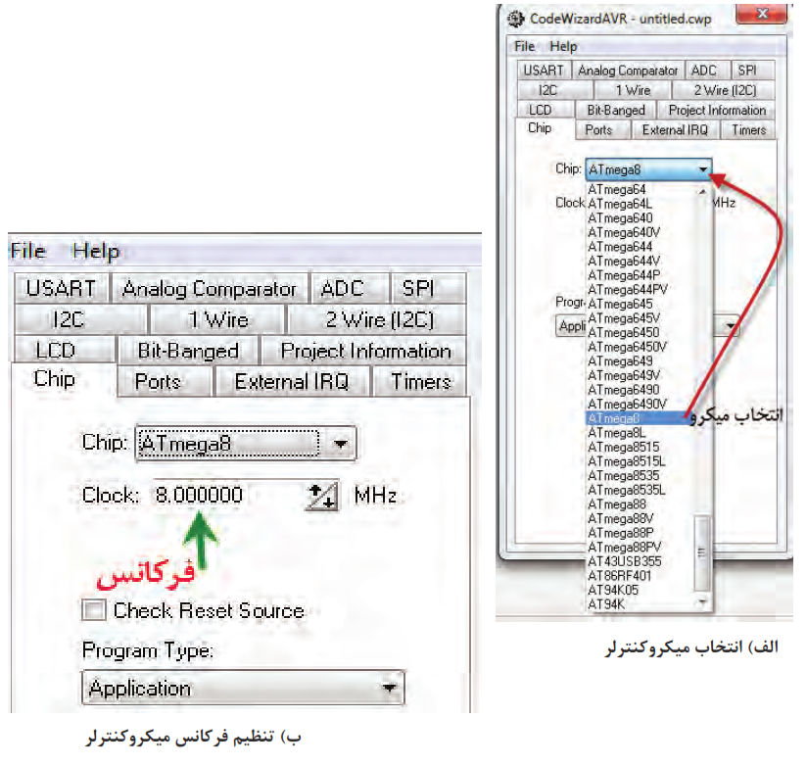Screen dimensions: 807x766
Task: Open the Project Information tab in CodeWizardAVR window
Action: click(x=717, y=110)
